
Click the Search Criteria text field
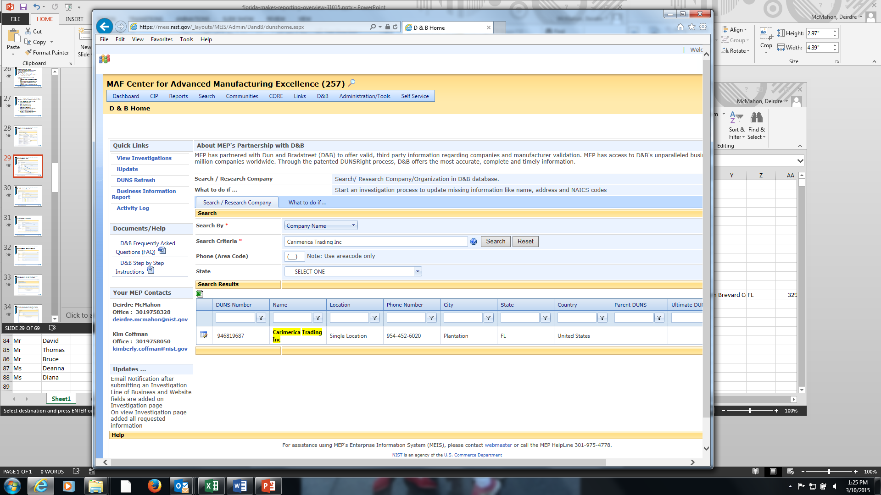point(376,242)
